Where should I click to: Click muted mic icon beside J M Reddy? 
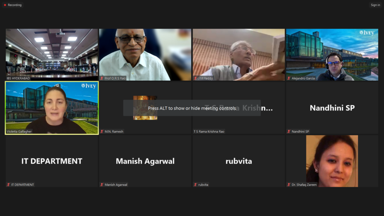tap(195, 78)
